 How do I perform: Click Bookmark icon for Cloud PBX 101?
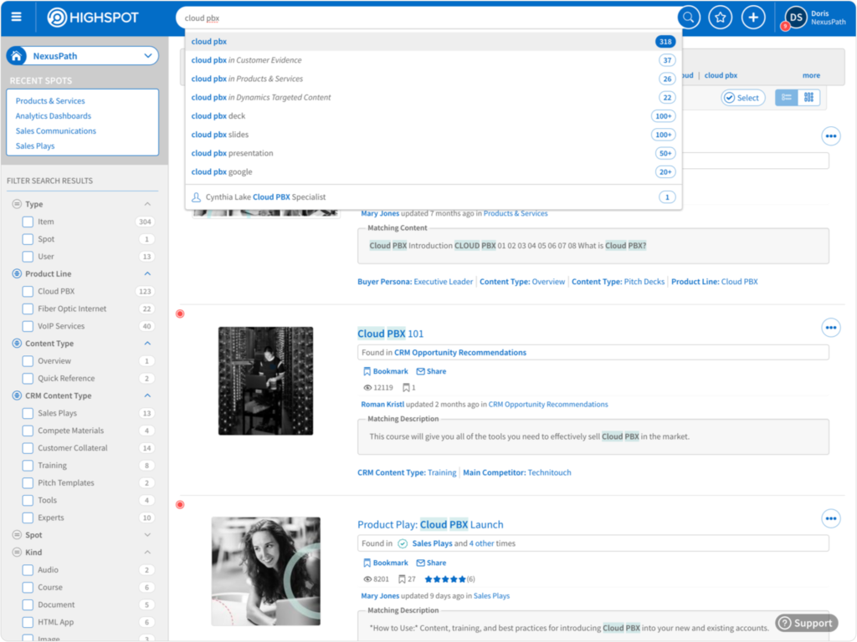tap(367, 371)
